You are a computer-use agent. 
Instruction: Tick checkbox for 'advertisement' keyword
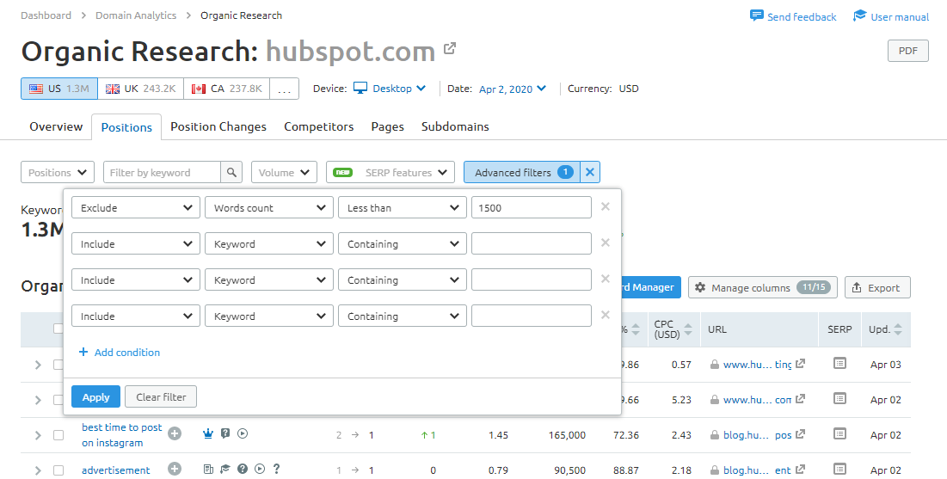pyautogui.click(x=58, y=470)
